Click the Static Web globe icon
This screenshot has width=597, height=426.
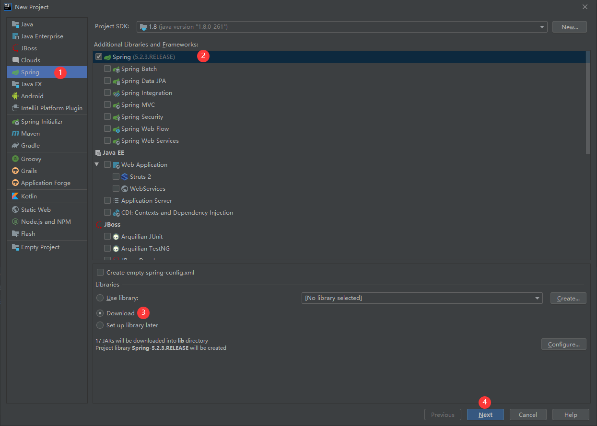tap(15, 209)
